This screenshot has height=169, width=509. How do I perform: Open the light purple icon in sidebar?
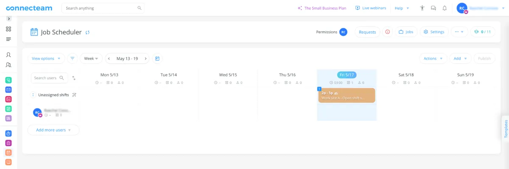8,118
